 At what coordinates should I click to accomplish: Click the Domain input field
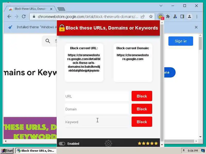pos(97,109)
